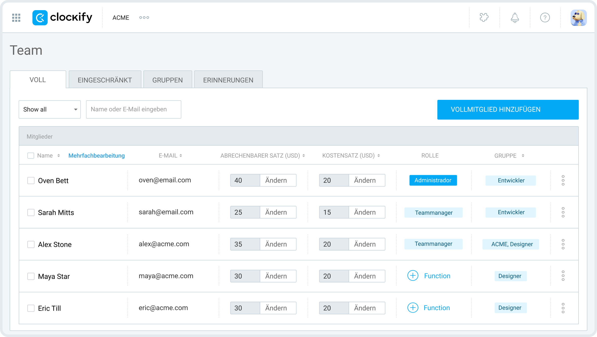Click VOLLMITGLIED HINZUFÜGEN button
597x337 pixels.
[x=508, y=109]
